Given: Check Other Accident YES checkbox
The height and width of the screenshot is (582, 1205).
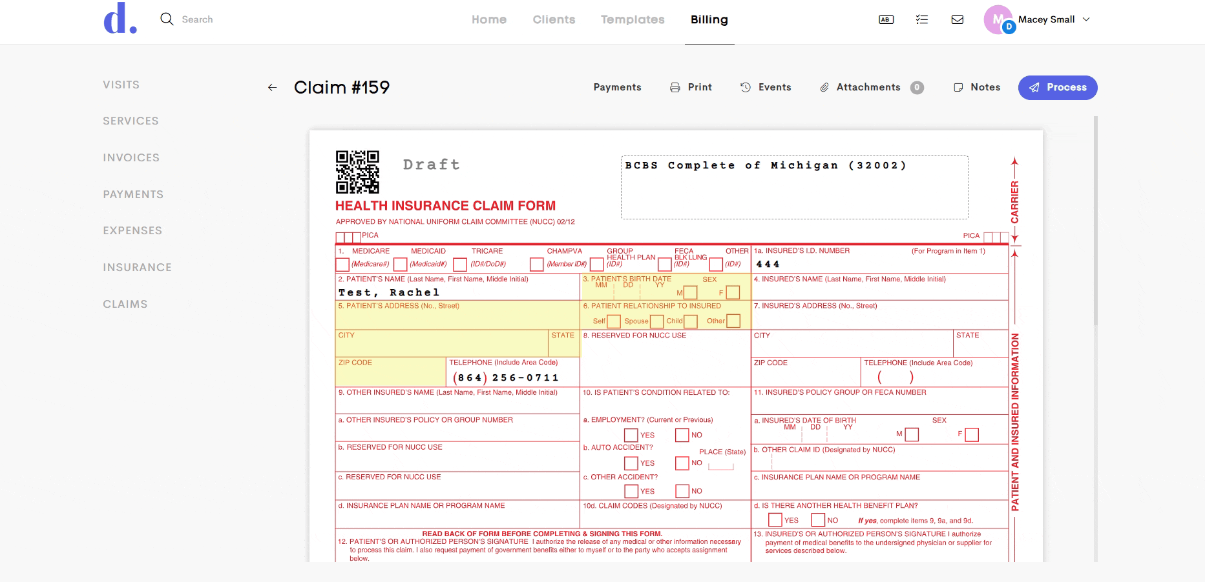Looking at the screenshot, I should point(631,492).
